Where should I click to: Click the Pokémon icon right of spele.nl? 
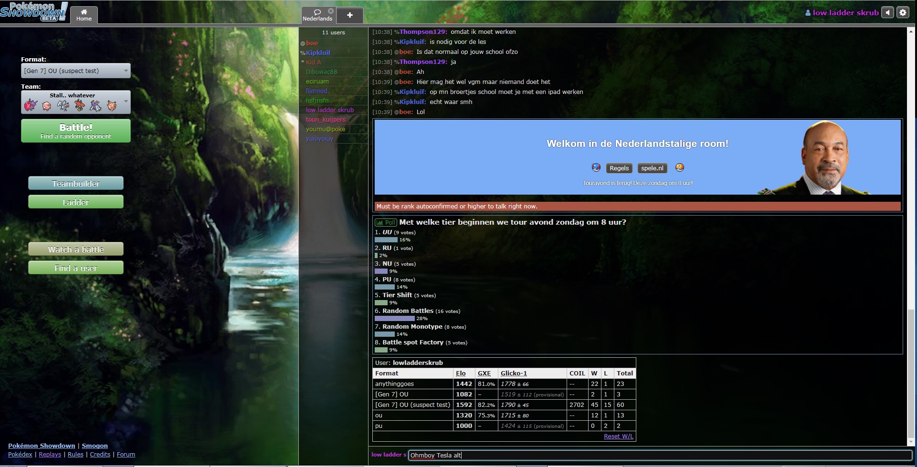(x=680, y=167)
